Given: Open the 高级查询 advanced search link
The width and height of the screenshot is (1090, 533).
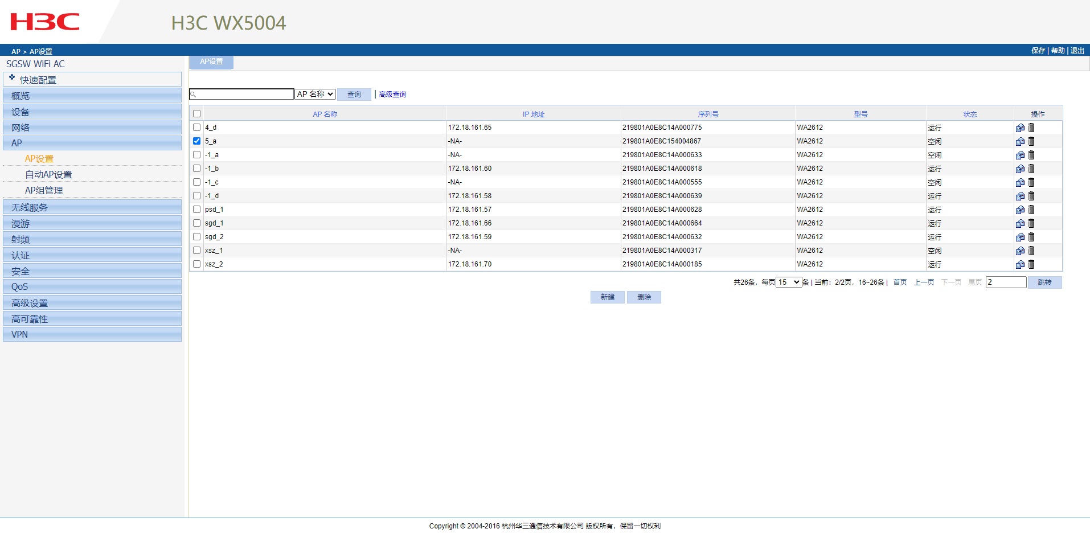Looking at the screenshot, I should 392,95.
